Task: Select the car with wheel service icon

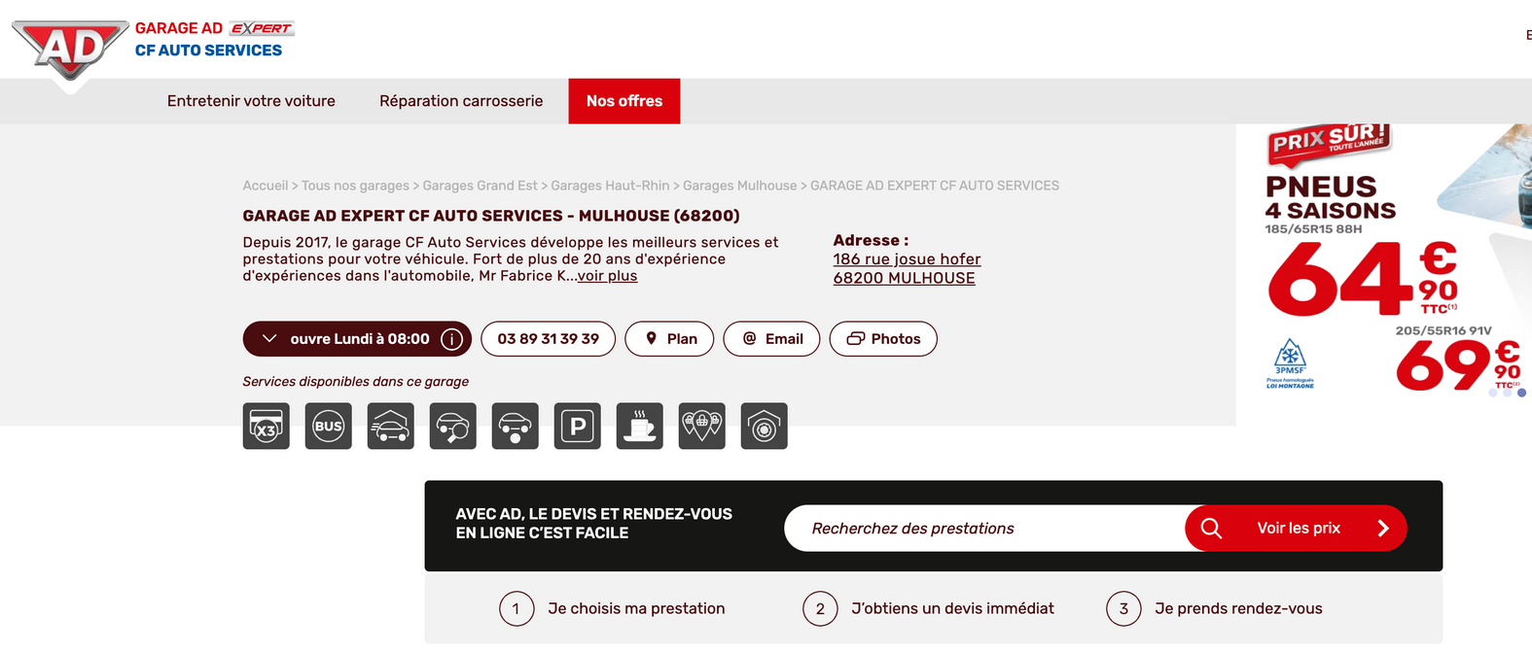Action: 516,426
